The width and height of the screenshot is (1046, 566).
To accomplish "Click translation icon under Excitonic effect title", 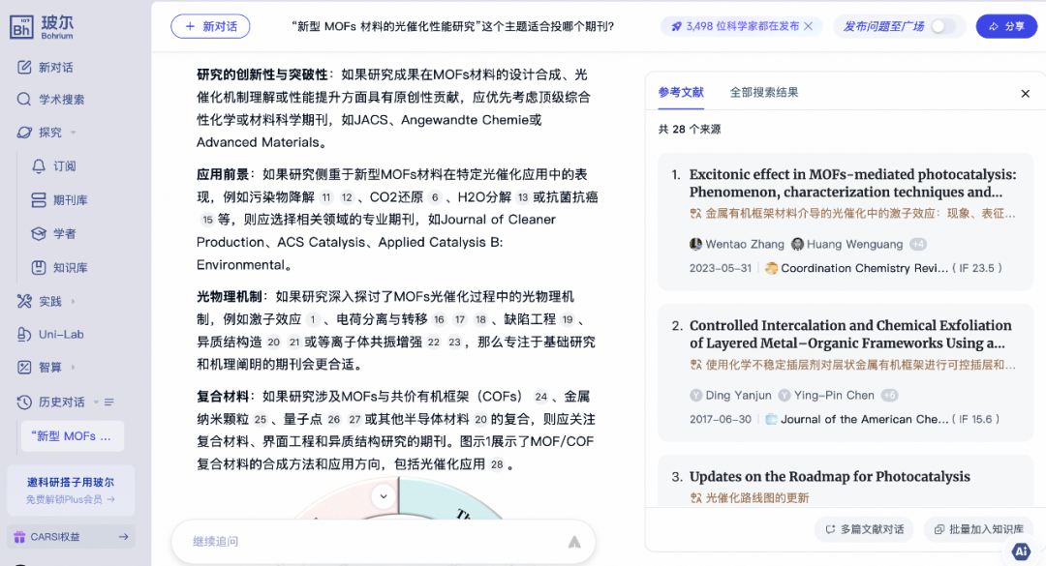I will pos(695,214).
